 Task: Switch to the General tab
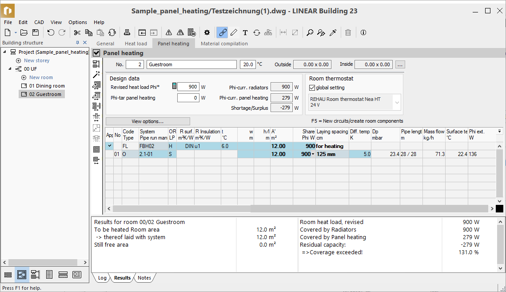[105, 44]
